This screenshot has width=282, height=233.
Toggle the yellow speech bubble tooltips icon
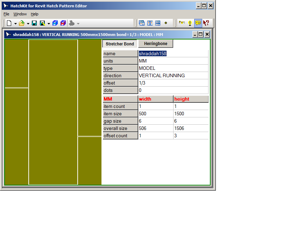coord(198,23)
